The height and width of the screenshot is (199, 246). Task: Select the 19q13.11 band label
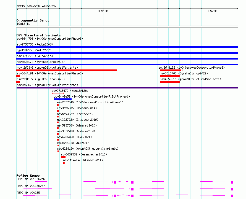(23, 24)
